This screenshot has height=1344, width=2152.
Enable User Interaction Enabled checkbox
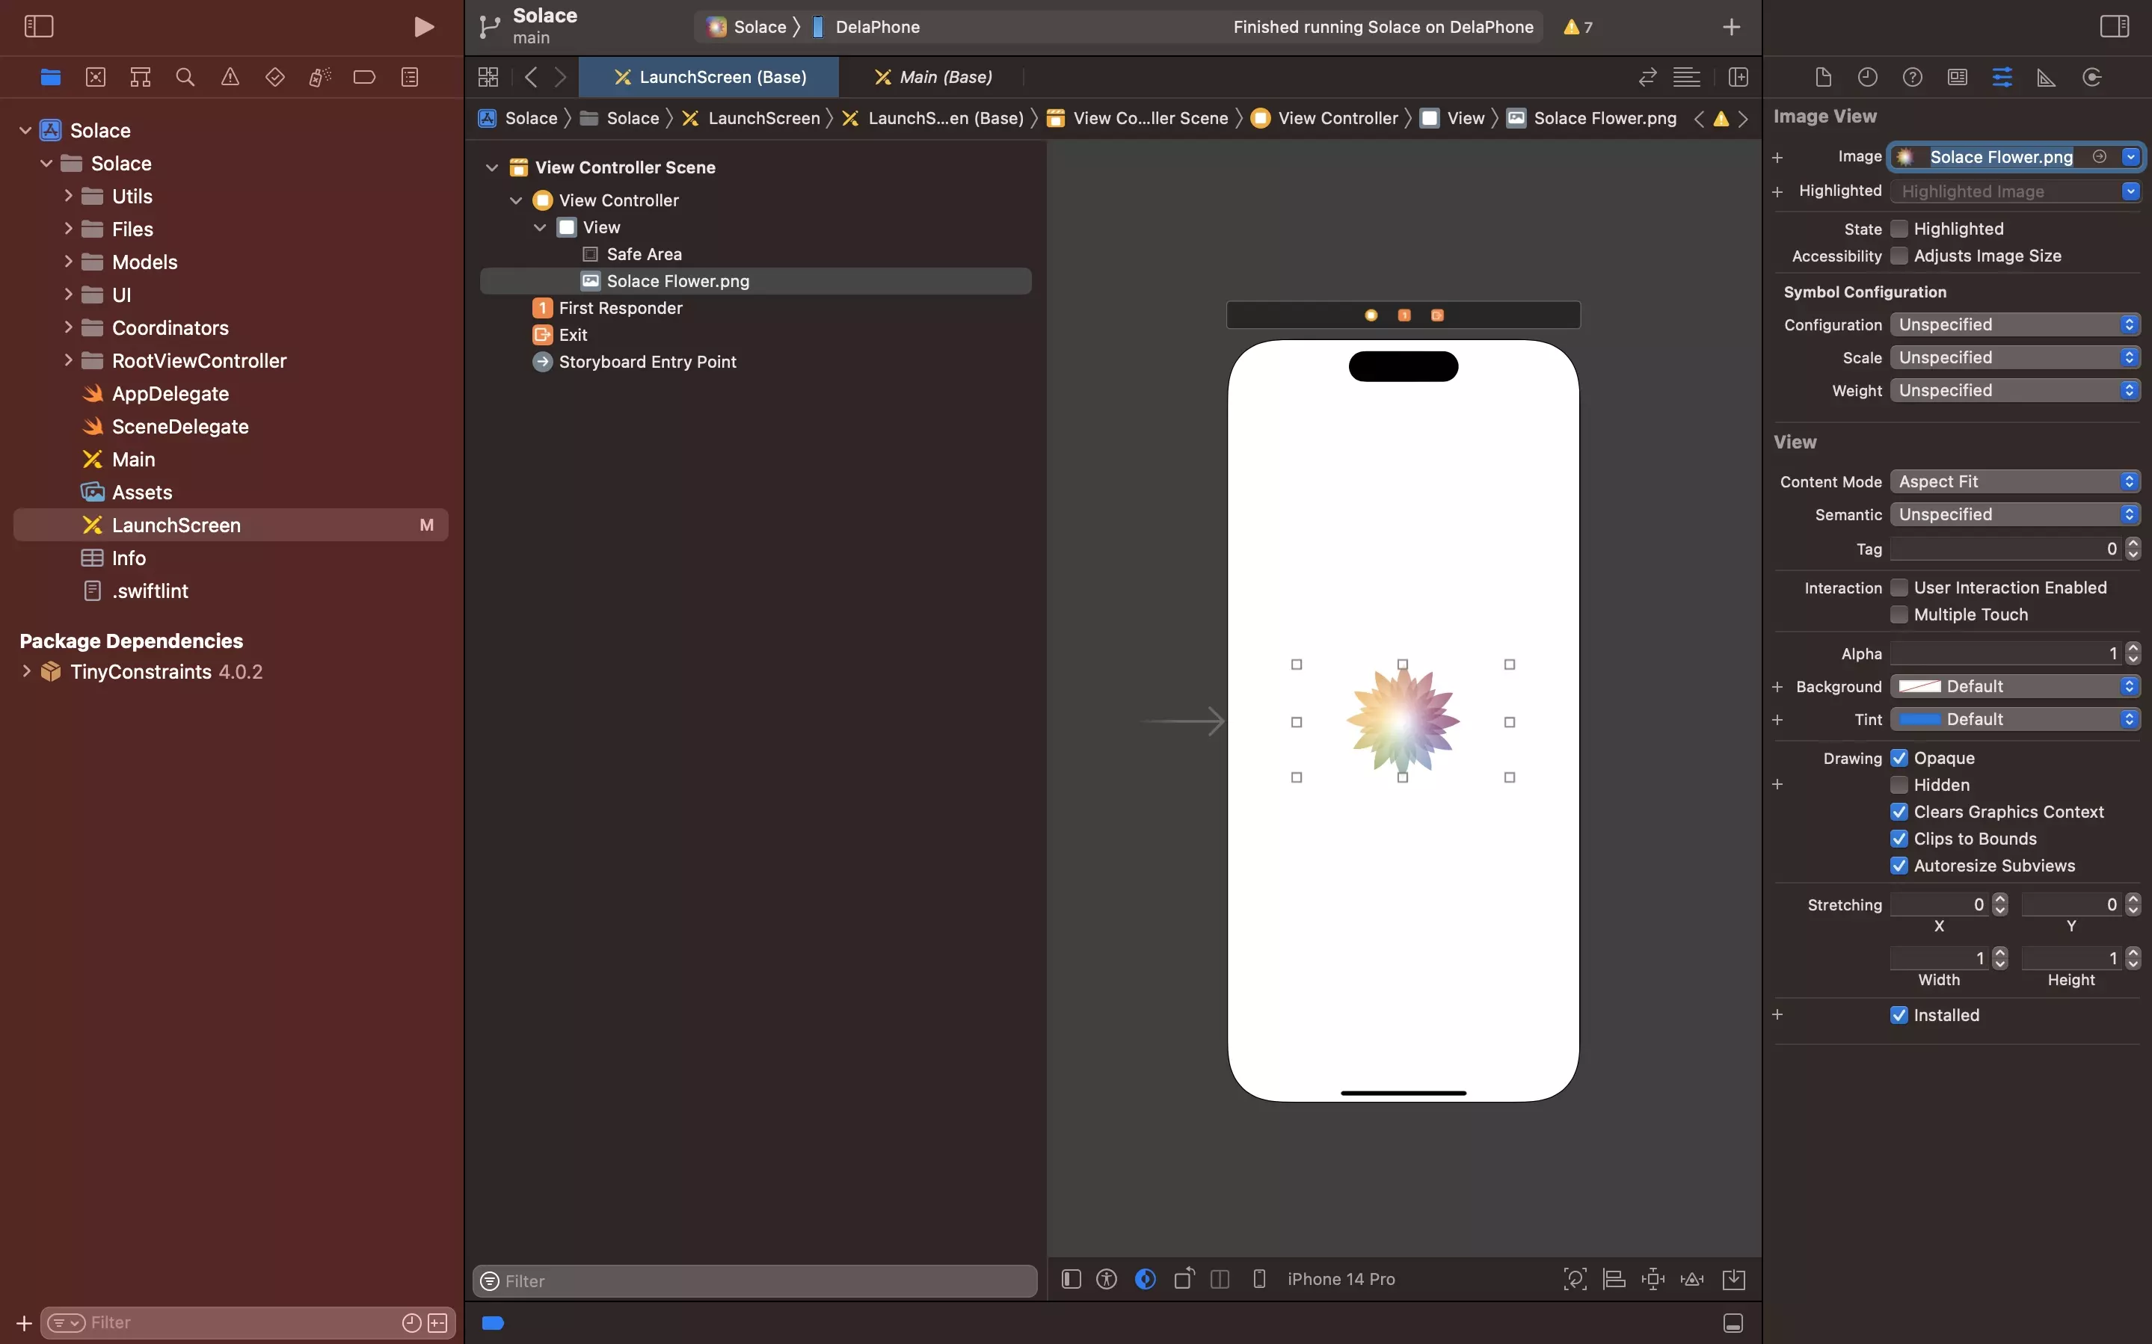click(1899, 588)
